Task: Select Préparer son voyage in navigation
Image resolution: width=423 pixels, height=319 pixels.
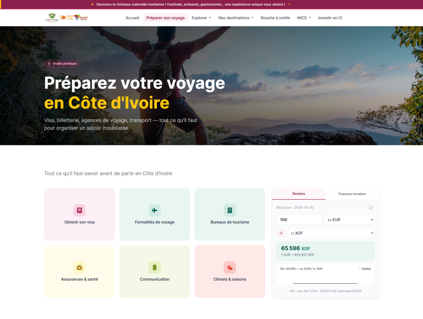Action: (x=165, y=18)
